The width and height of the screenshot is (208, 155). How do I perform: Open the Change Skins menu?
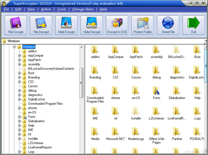[83, 9]
